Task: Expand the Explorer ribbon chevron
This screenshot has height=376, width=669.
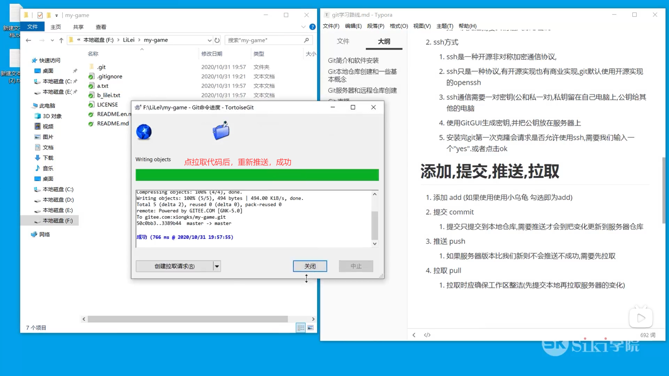Action: (303, 27)
